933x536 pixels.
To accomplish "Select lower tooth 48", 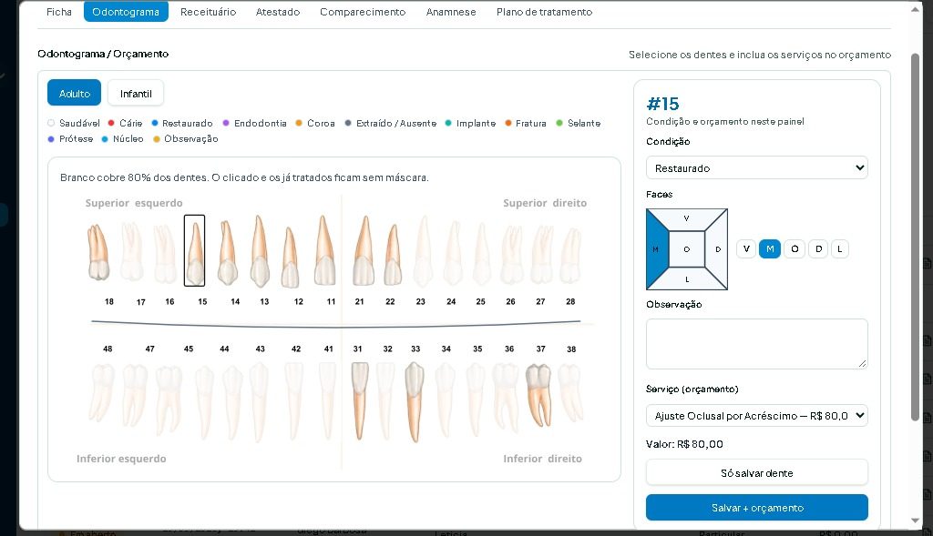I will (x=102, y=393).
